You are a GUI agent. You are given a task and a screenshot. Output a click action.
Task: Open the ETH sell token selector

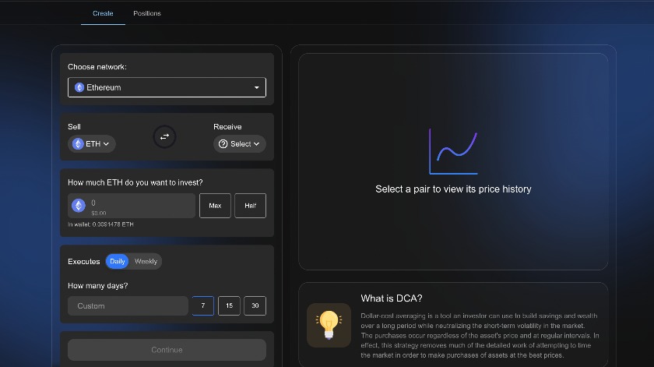coord(92,143)
